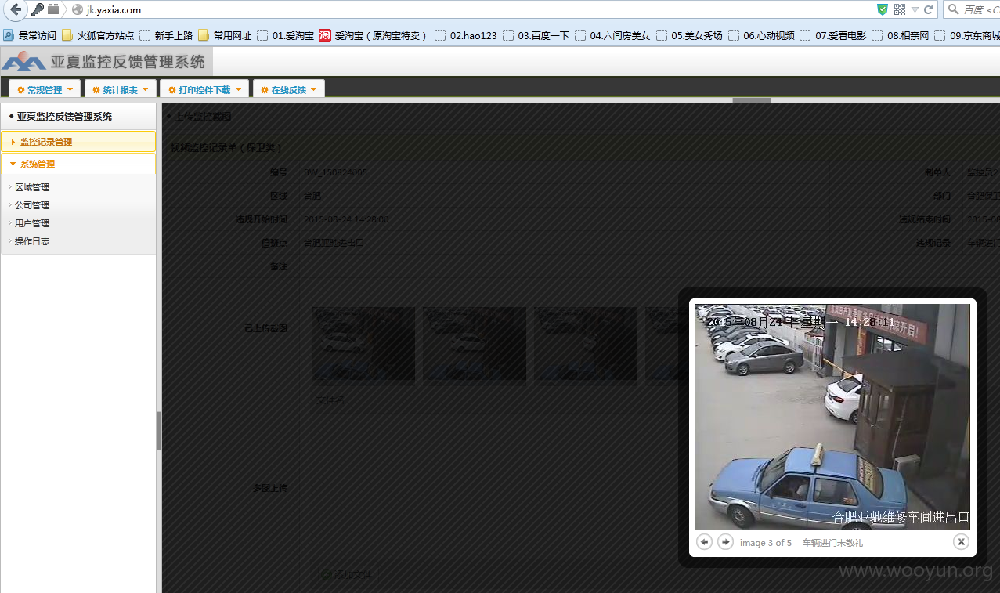Open 区域管理 in the sidebar
The width and height of the screenshot is (1000, 593).
31,187
